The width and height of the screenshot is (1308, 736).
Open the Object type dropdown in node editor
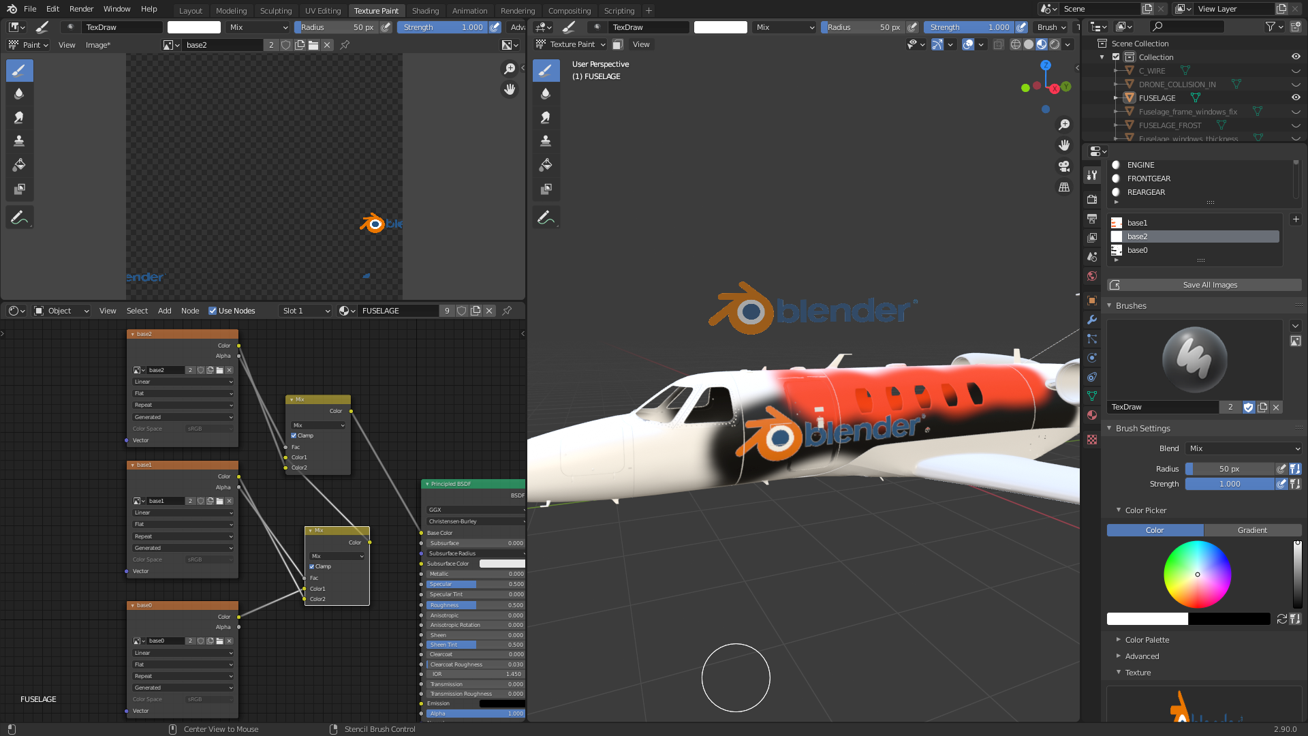(x=62, y=311)
